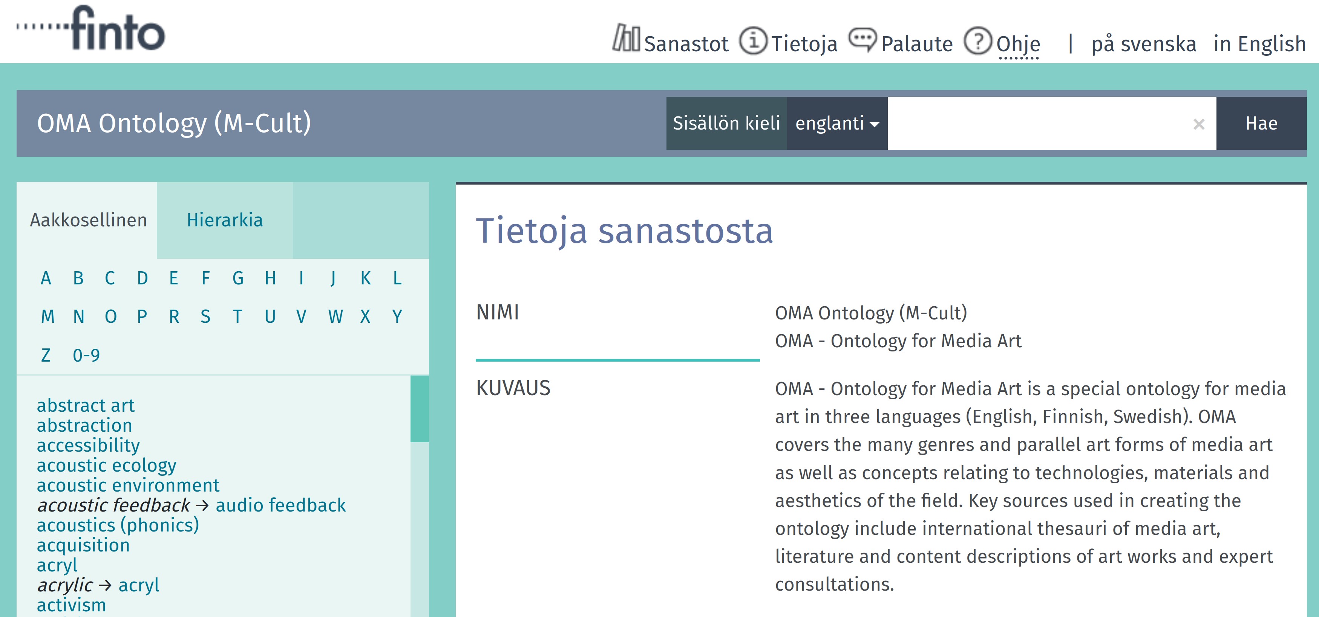Switch the site language to in English
Screen dimensions: 1319x617
(x=1259, y=44)
